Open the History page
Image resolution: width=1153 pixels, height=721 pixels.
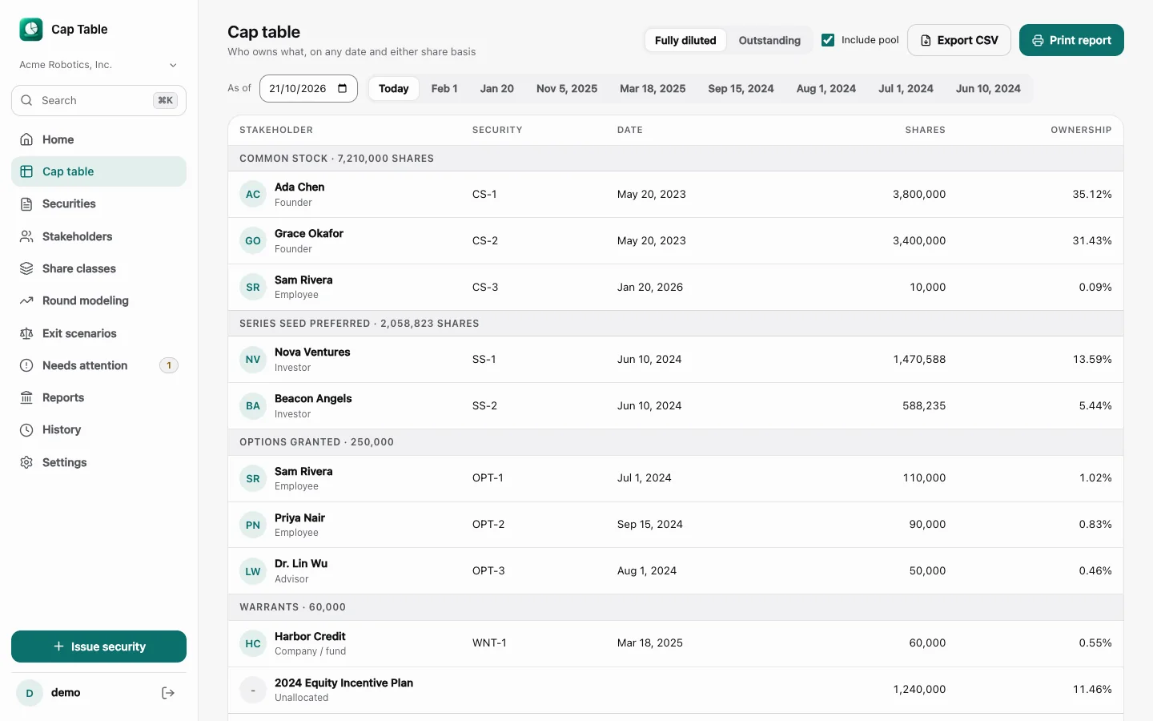coord(98,429)
